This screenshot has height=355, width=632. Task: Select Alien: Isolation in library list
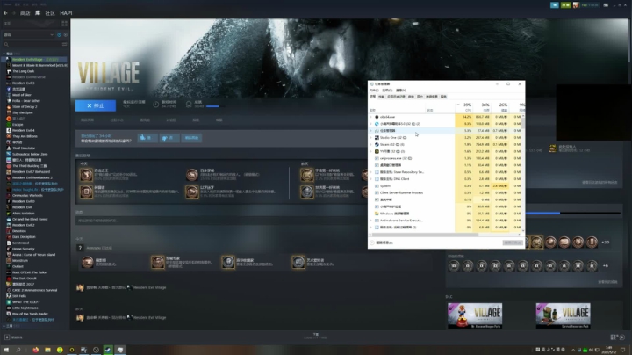coord(23,213)
